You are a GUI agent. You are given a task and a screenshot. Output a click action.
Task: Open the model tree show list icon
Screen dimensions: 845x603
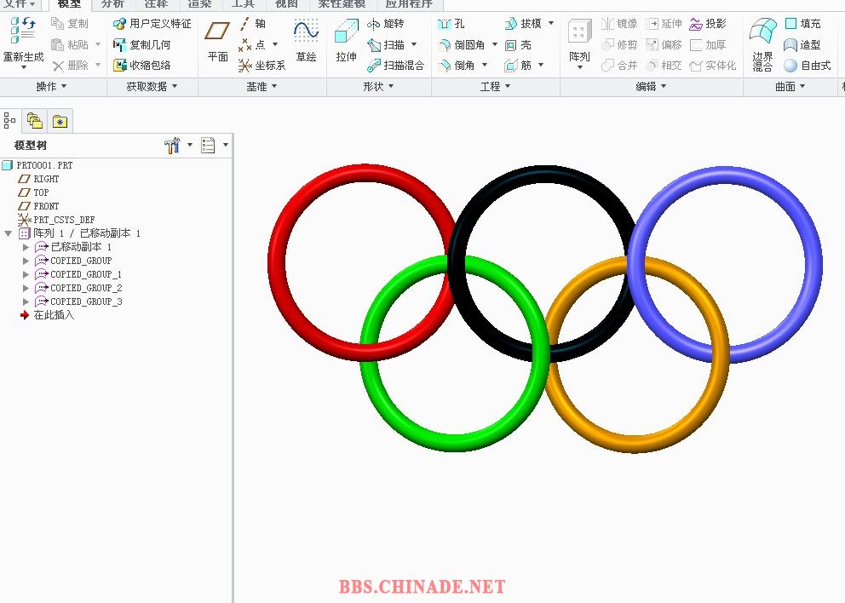point(208,145)
